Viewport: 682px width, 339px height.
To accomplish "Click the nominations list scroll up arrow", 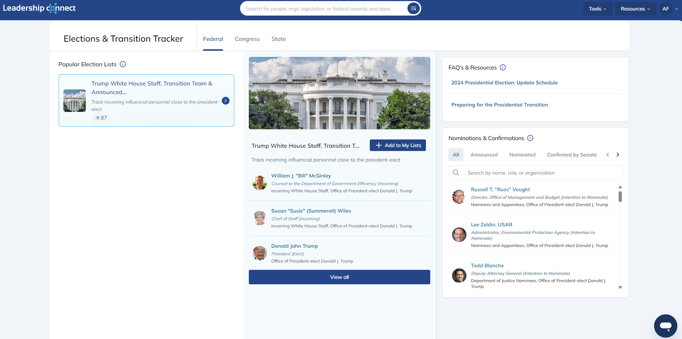I will tap(620, 187).
